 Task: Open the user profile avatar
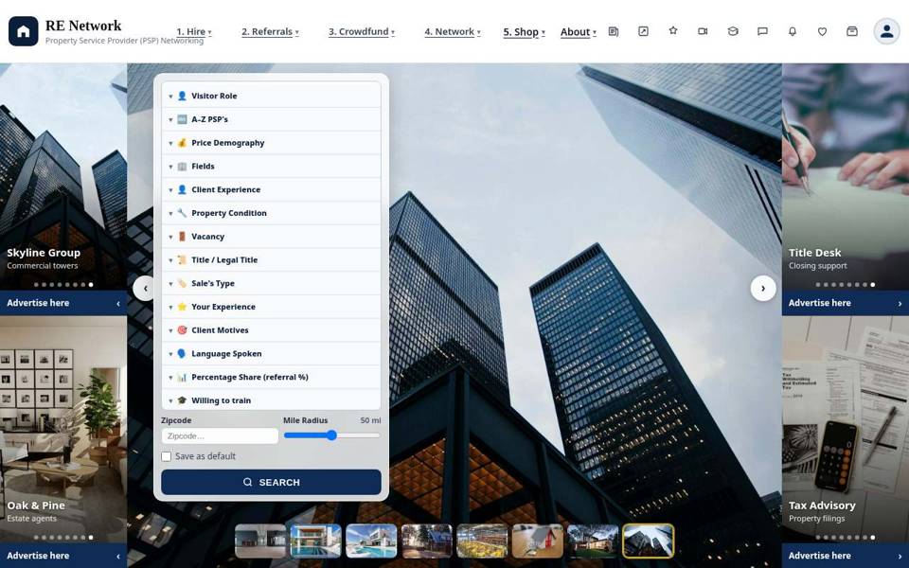click(x=887, y=31)
